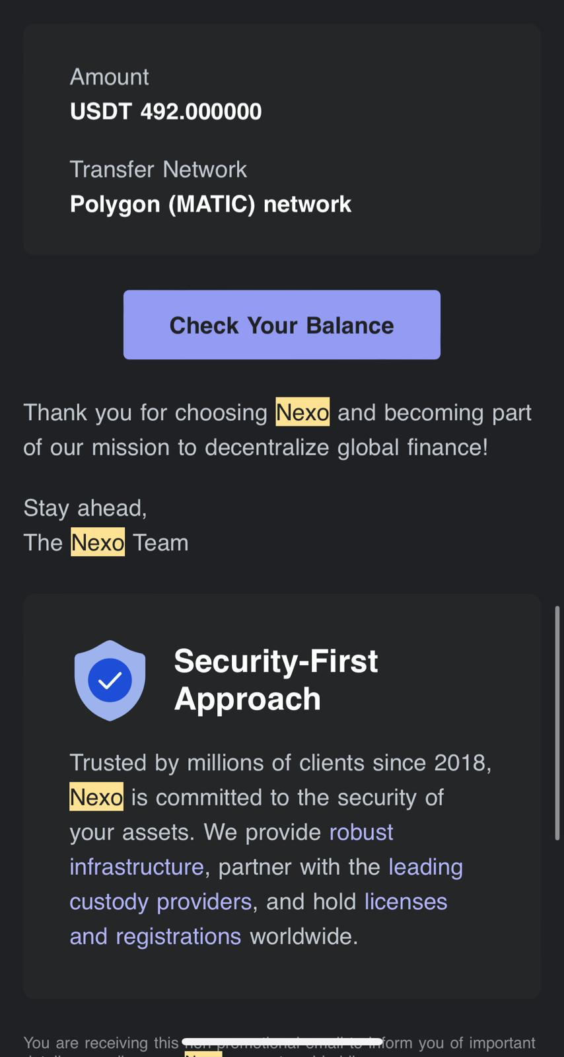Tap the Transfer Network label

click(159, 170)
